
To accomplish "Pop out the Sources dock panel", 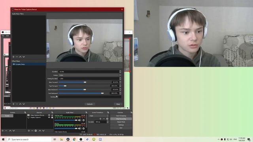I will (52, 112).
